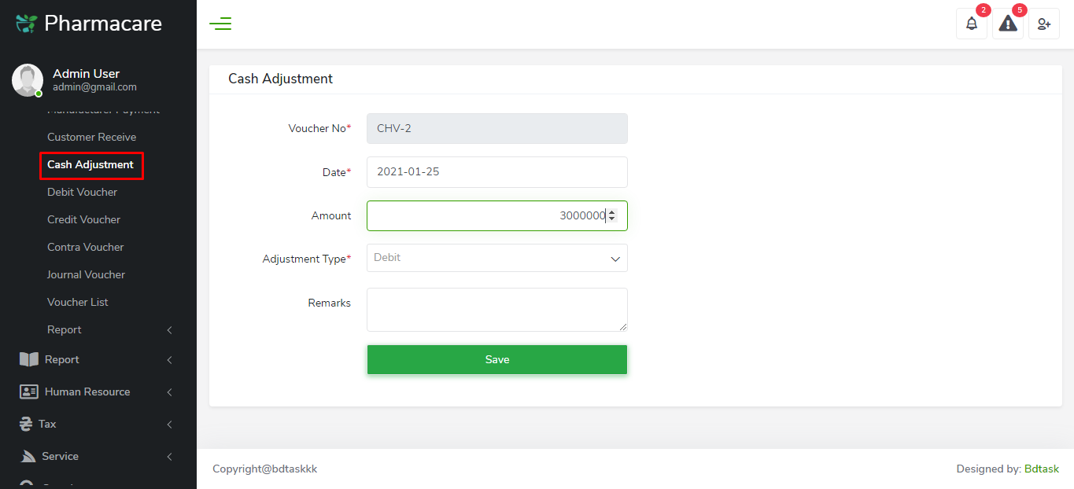Open the Debit Voucher menu item
Viewport: 1074px width, 489px height.
pos(83,192)
